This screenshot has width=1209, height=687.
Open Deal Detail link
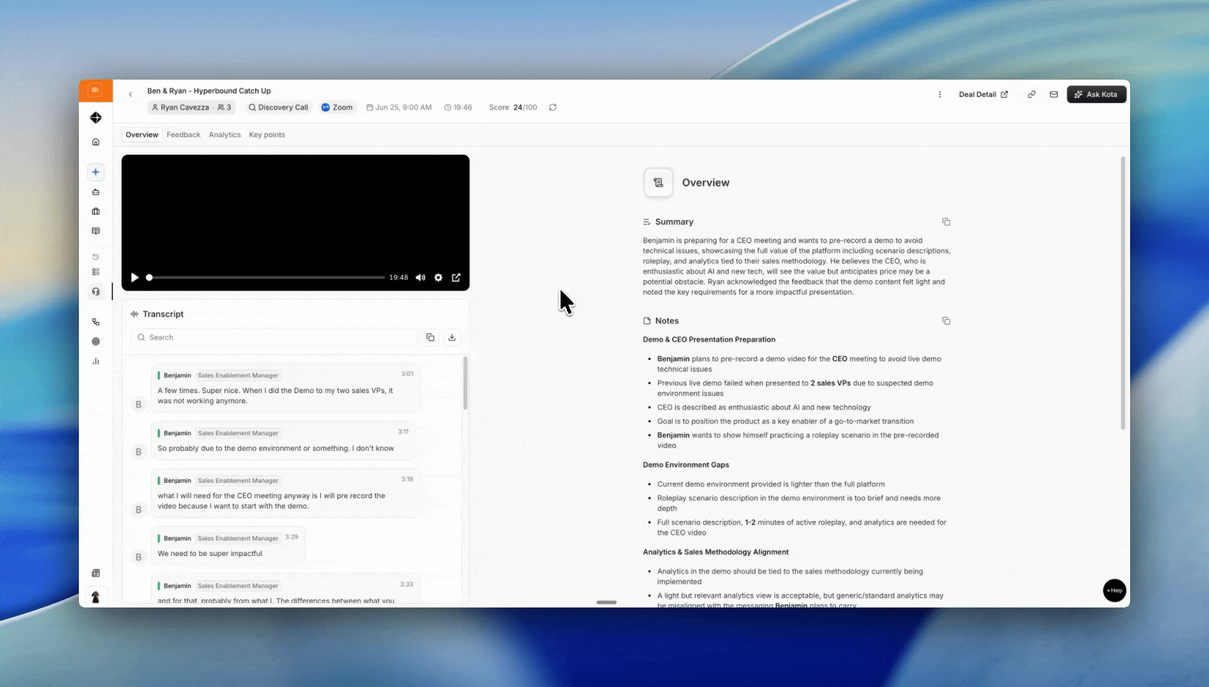[983, 94]
